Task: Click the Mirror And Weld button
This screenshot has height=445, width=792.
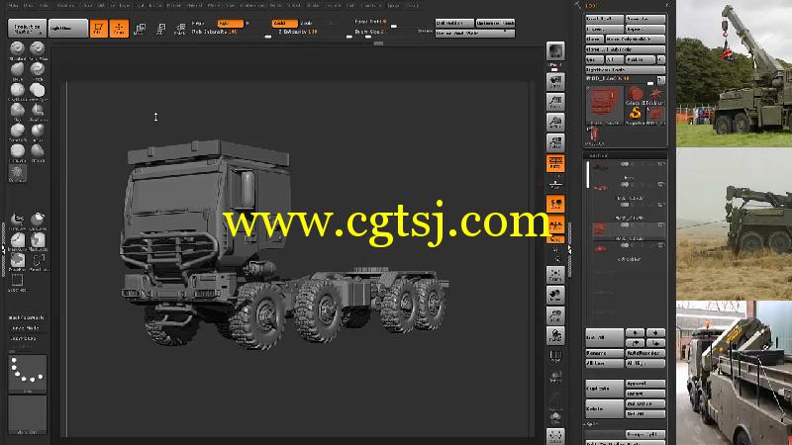Action: (x=475, y=34)
